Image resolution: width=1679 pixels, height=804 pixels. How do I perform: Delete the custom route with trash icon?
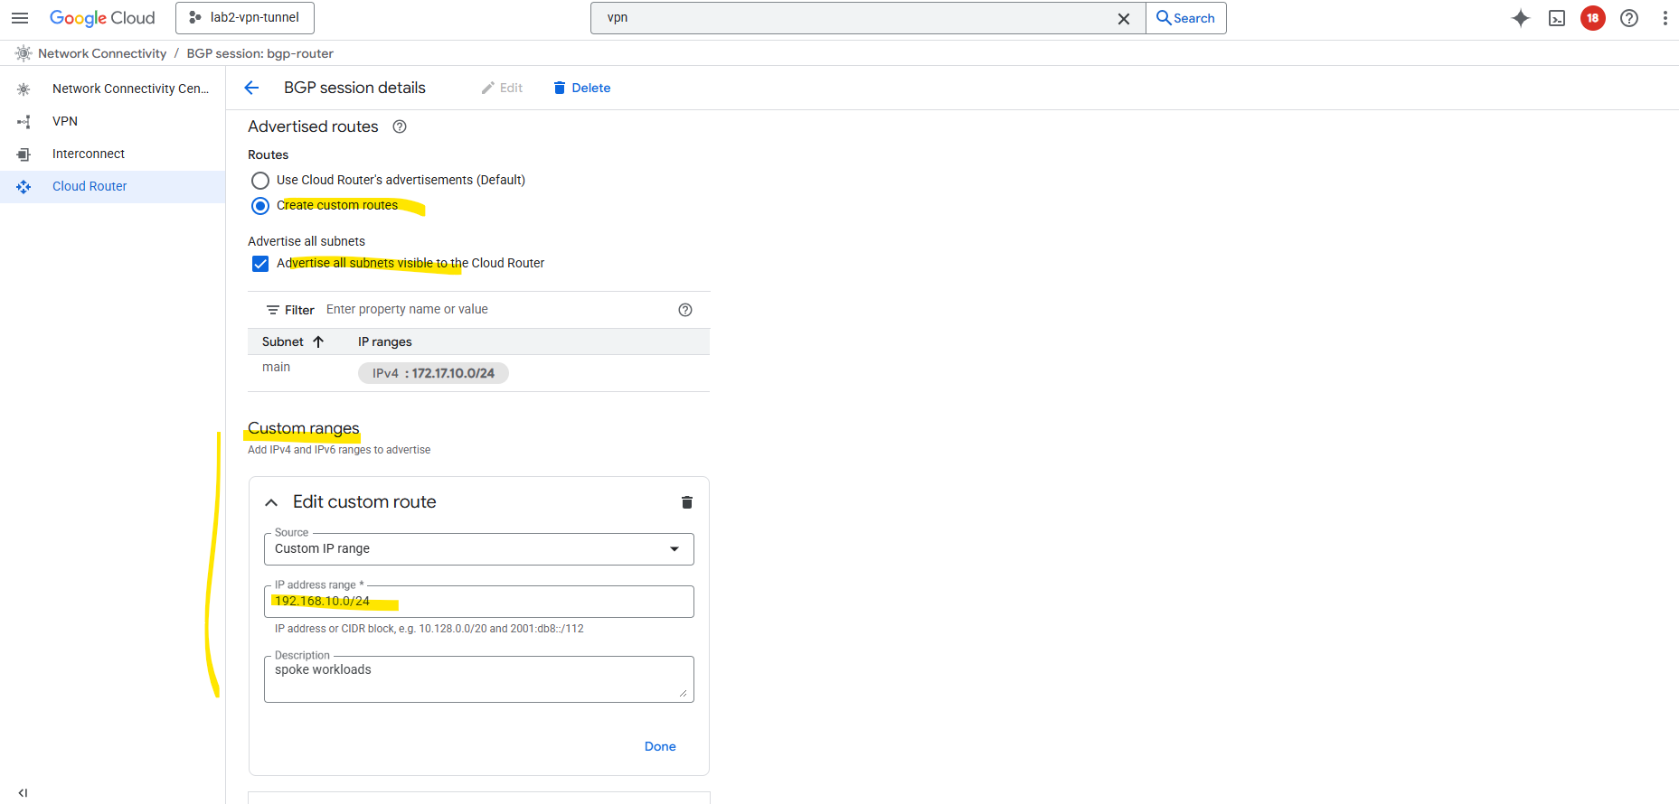687,502
